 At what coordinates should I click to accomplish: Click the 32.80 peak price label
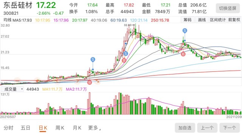pos(127,25)
